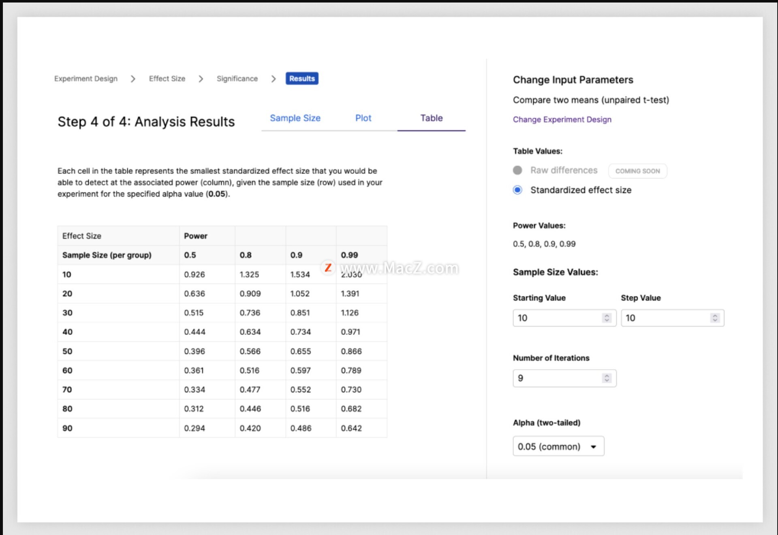Viewport: 778px width, 535px height.
Task: Click the Alpha dropdown arrow
Action: (x=593, y=447)
